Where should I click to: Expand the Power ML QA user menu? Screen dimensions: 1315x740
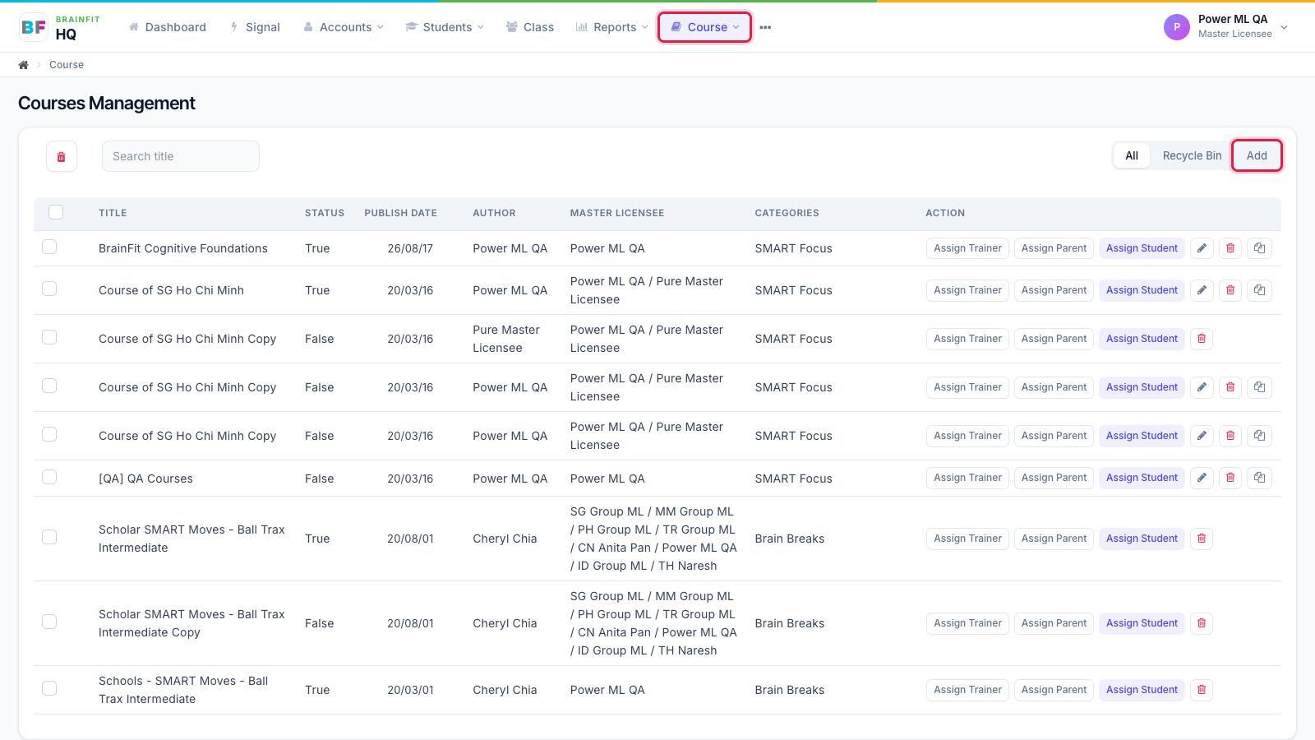[x=1225, y=26]
